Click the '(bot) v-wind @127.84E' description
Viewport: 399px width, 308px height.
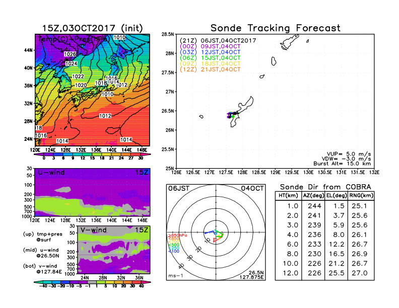(x=42, y=269)
